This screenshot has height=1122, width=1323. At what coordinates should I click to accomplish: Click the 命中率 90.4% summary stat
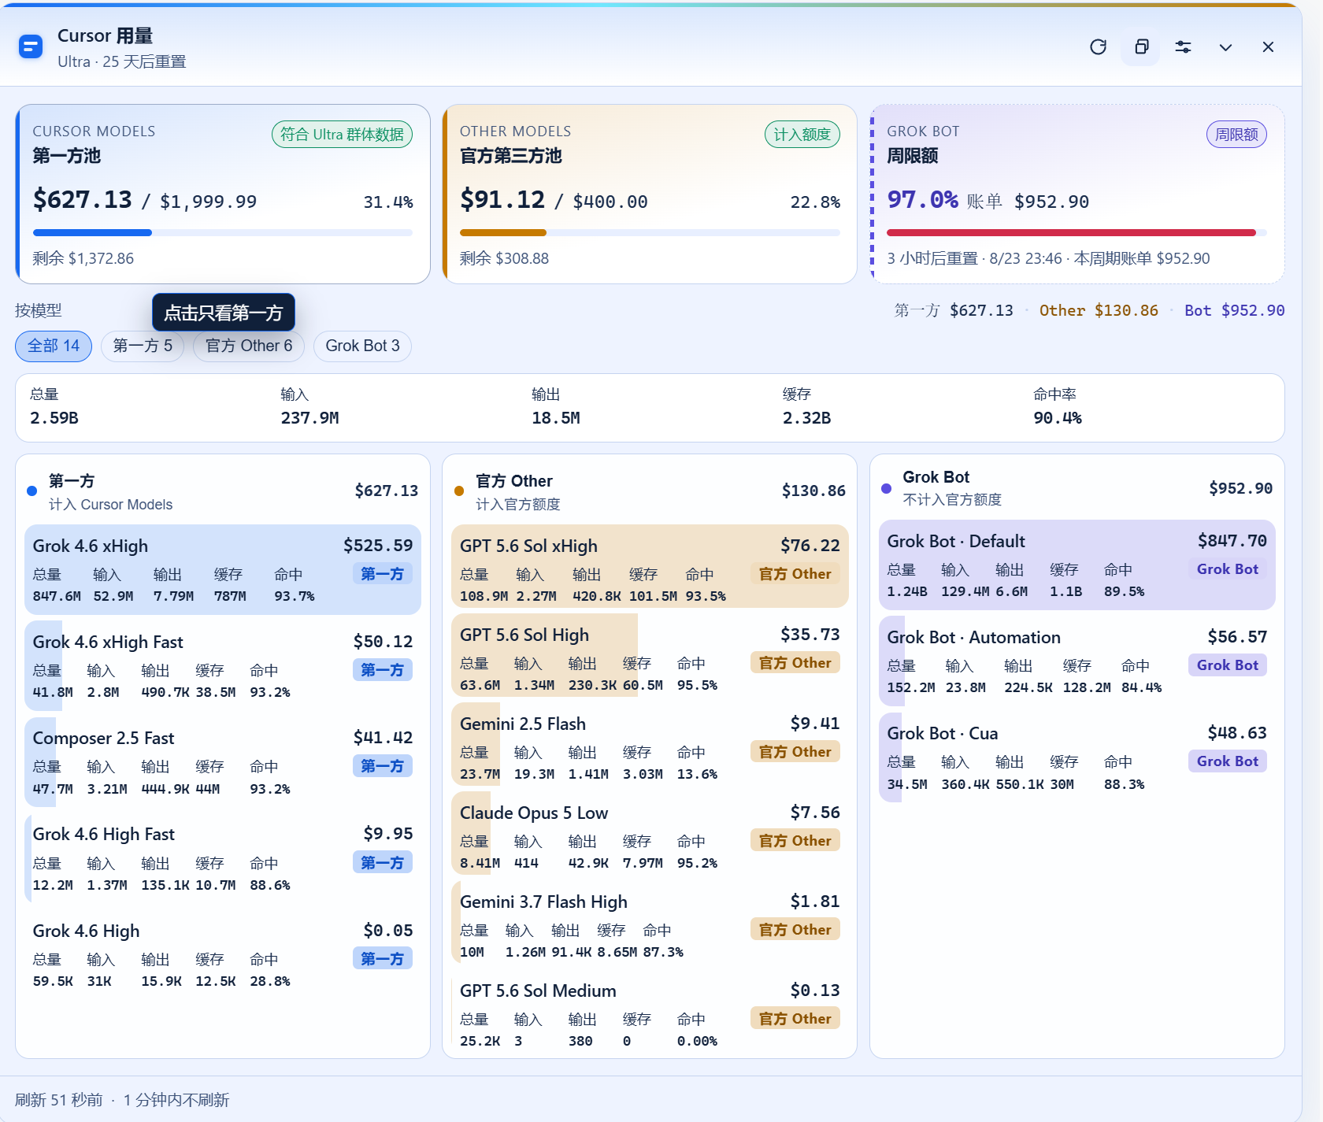1058,406
